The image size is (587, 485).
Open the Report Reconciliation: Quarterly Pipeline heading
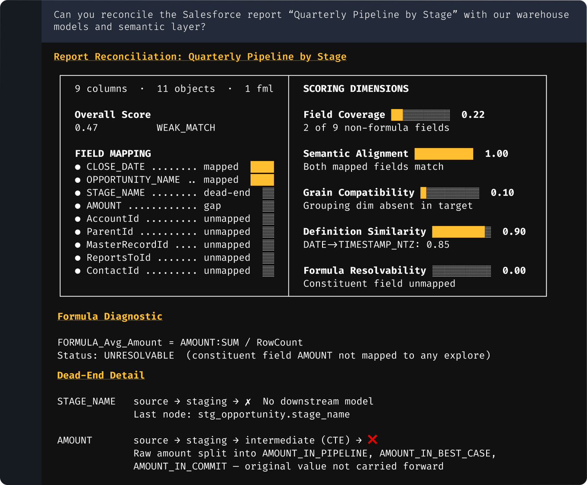pyautogui.click(x=200, y=56)
